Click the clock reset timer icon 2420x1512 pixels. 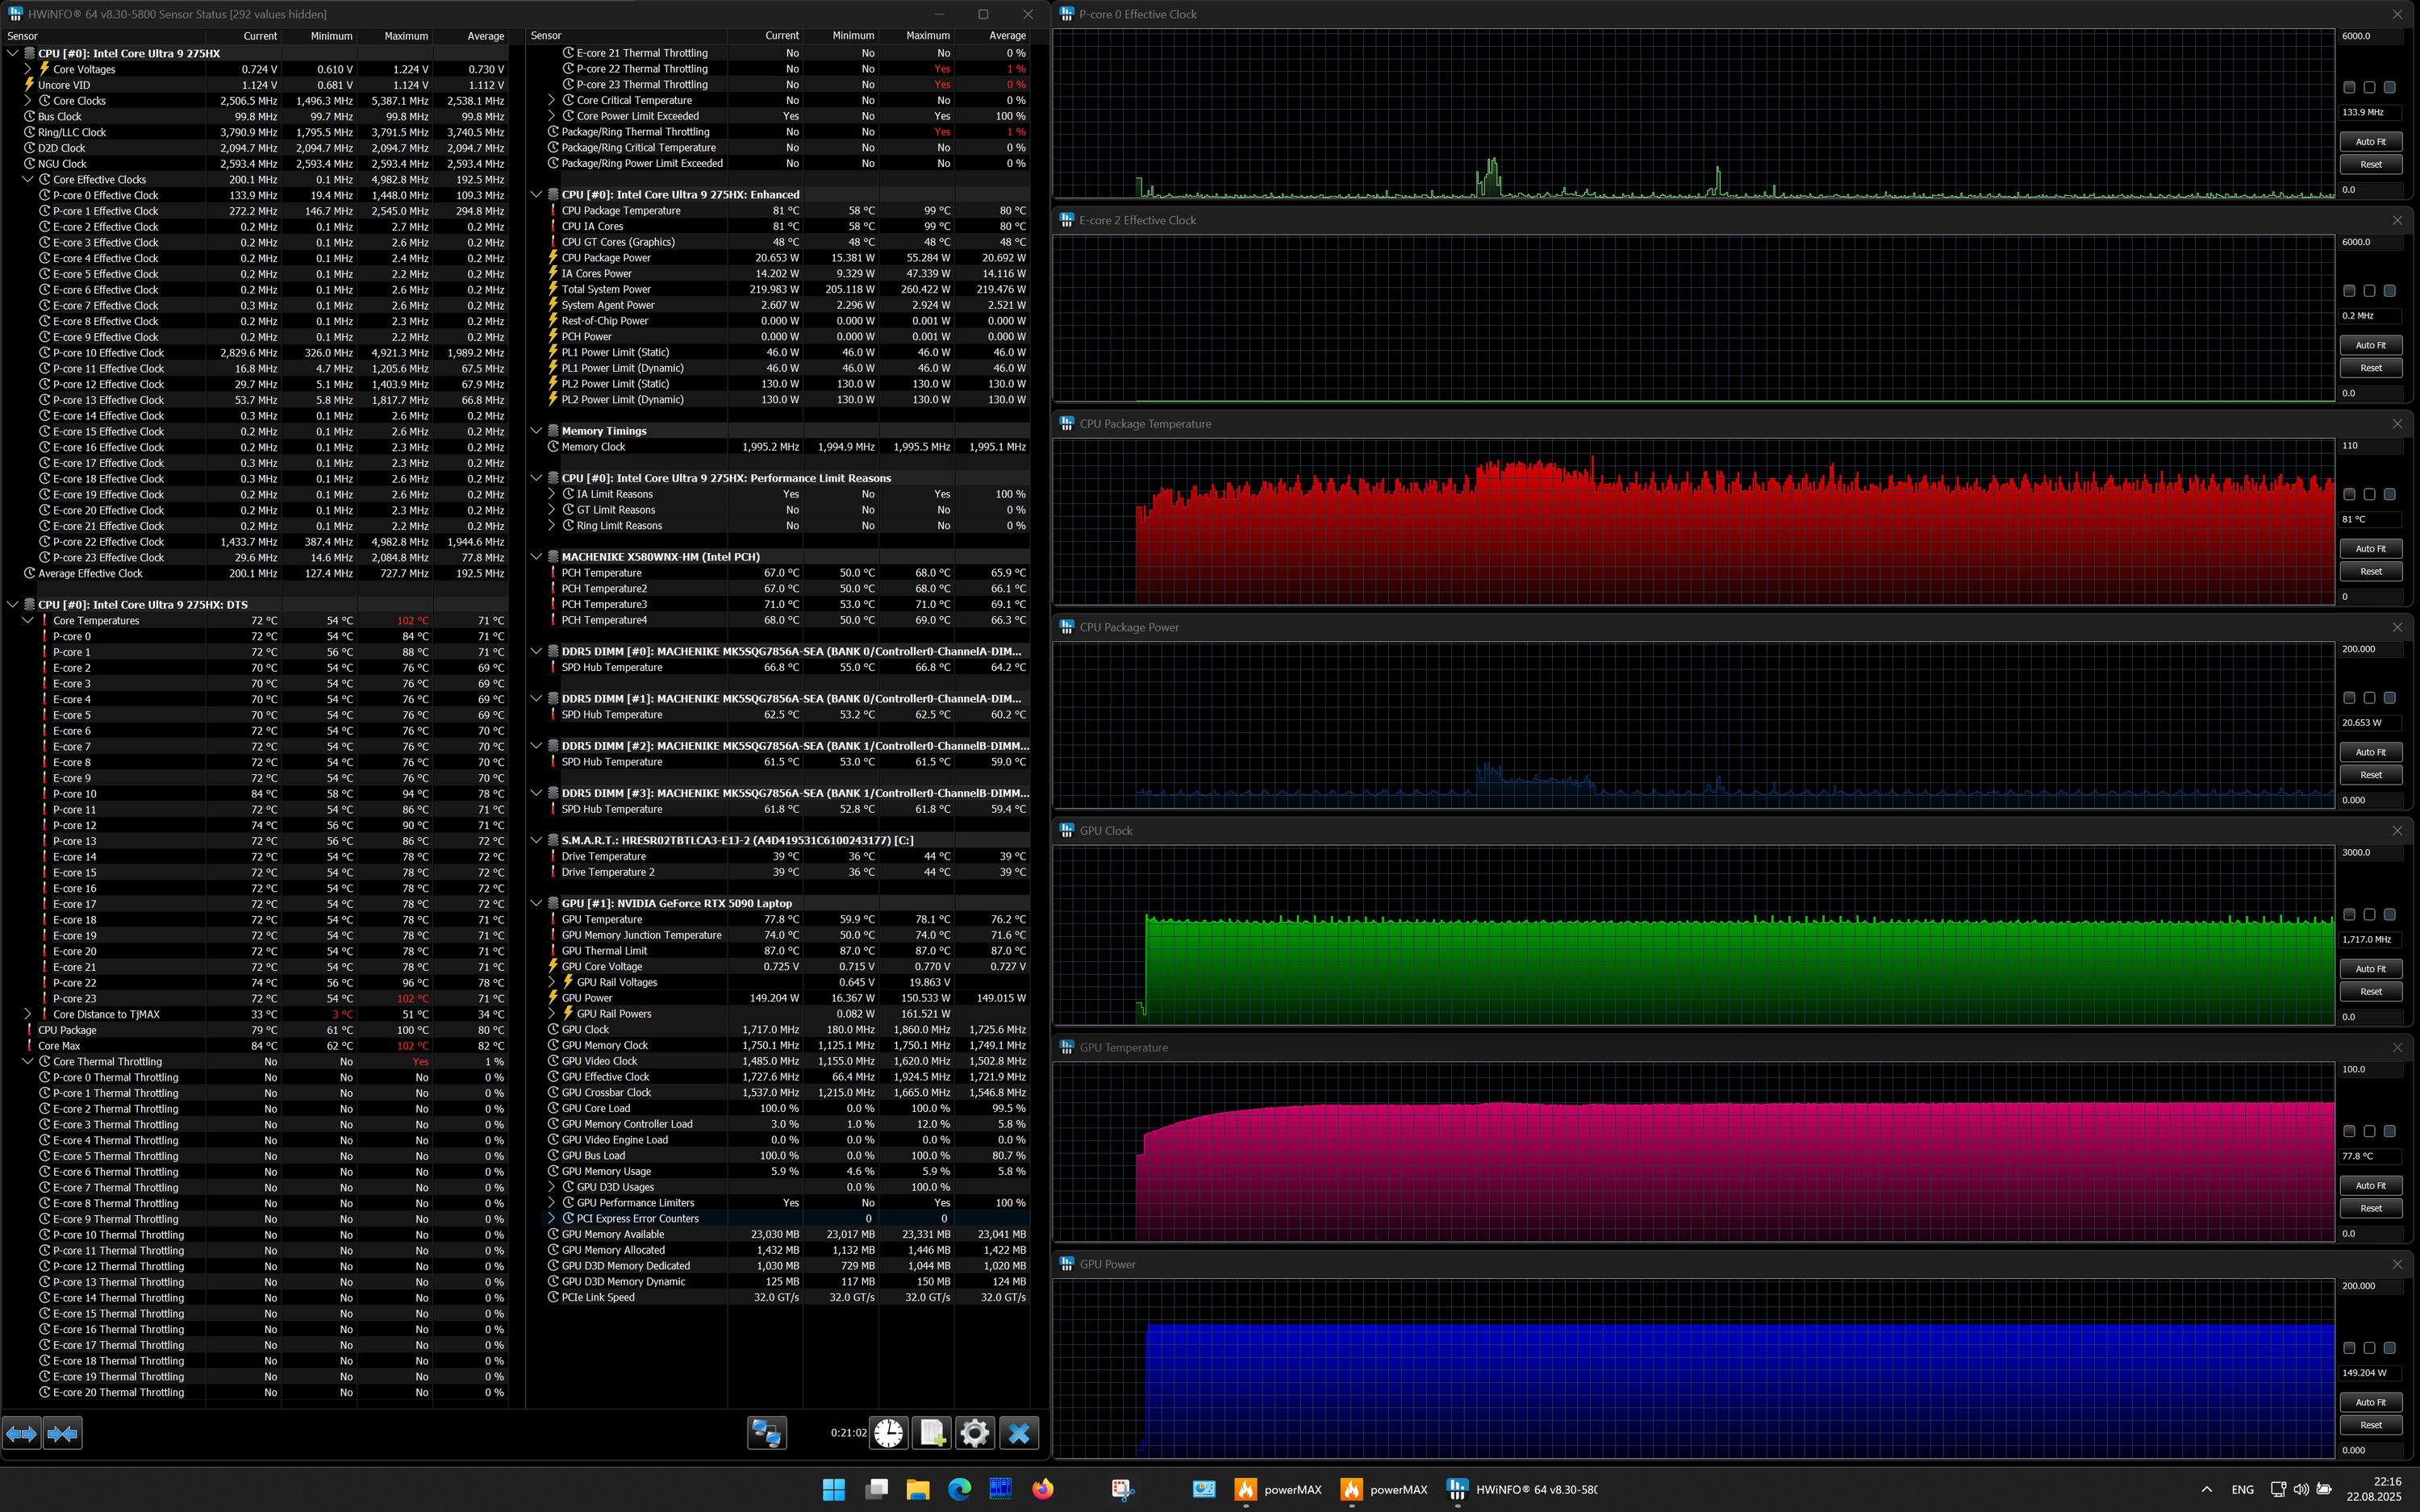click(x=887, y=1433)
